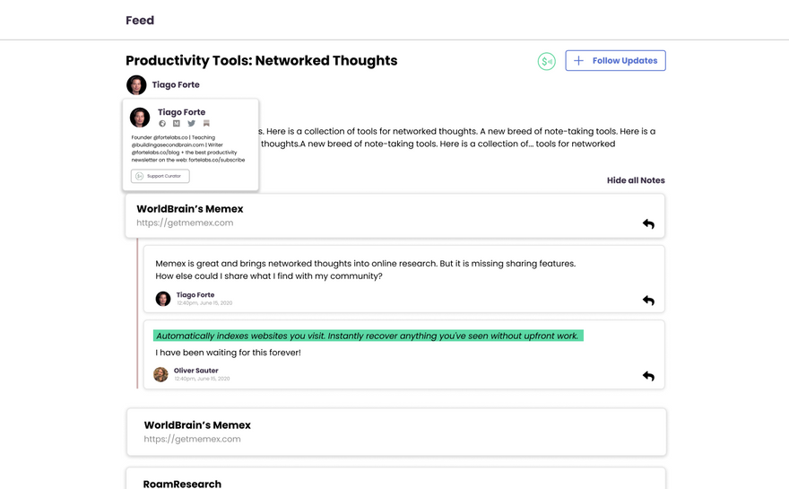
Task: Open the Feed tab in header
Action: (x=140, y=21)
